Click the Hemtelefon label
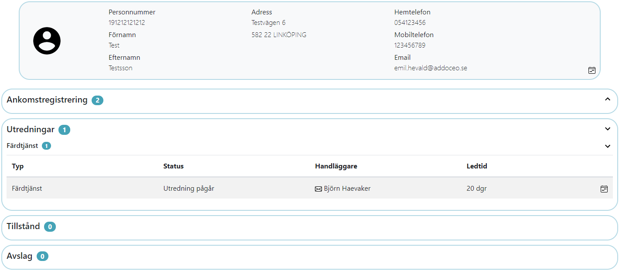Image resolution: width=619 pixels, height=271 pixels. tap(412, 12)
